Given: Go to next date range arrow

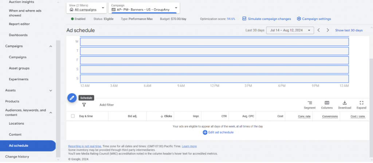Looking at the screenshot, I should (328, 30).
